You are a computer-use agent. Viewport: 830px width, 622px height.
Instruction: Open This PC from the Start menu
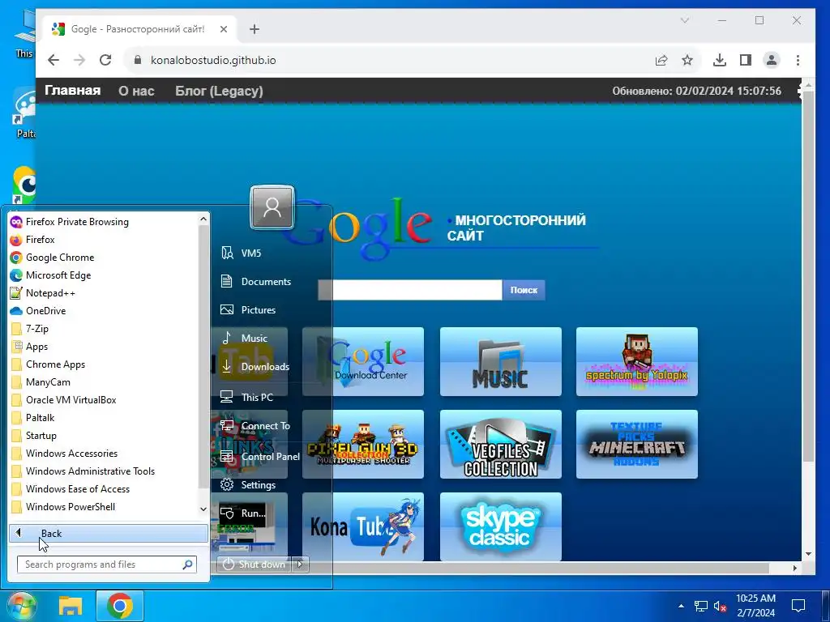click(x=249, y=397)
